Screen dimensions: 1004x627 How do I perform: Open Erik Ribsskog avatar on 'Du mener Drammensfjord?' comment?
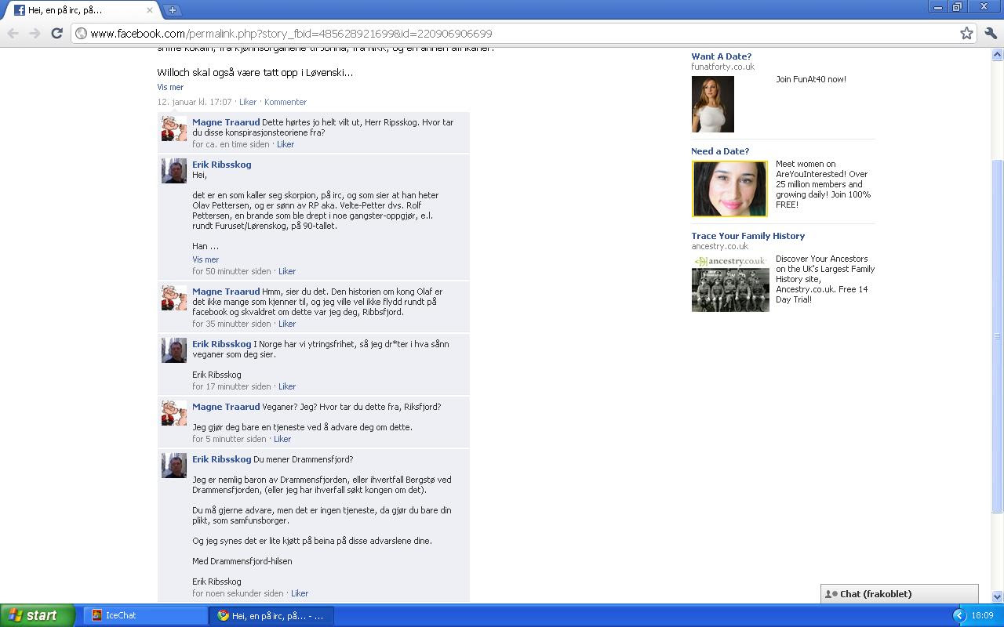point(174,466)
